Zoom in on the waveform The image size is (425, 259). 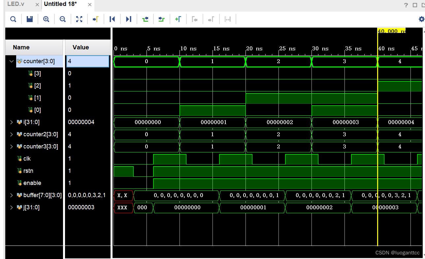click(x=46, y=19)
